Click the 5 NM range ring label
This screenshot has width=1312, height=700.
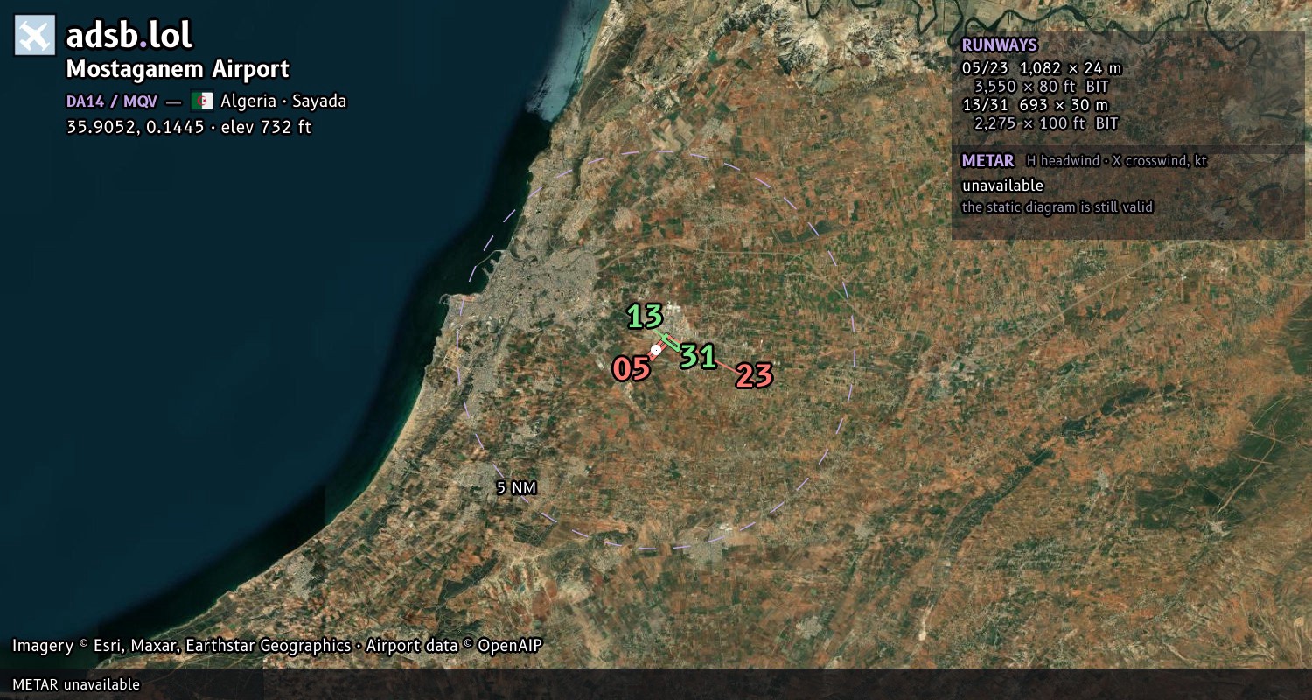[x=516, y=488]
